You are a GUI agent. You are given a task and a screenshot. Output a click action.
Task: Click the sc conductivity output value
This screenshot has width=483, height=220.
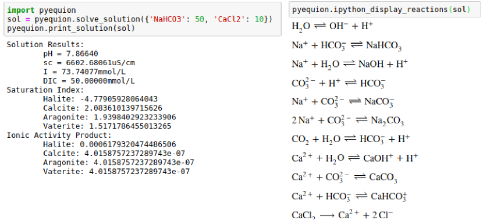[101, 63]
